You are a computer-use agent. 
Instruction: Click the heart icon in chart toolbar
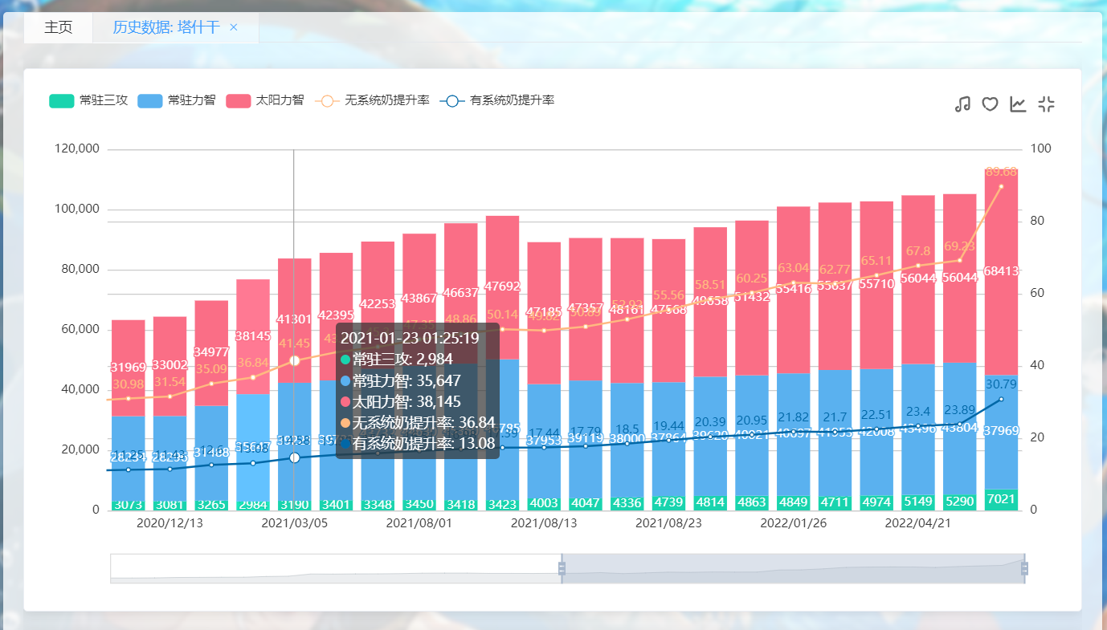click(990, 104)
